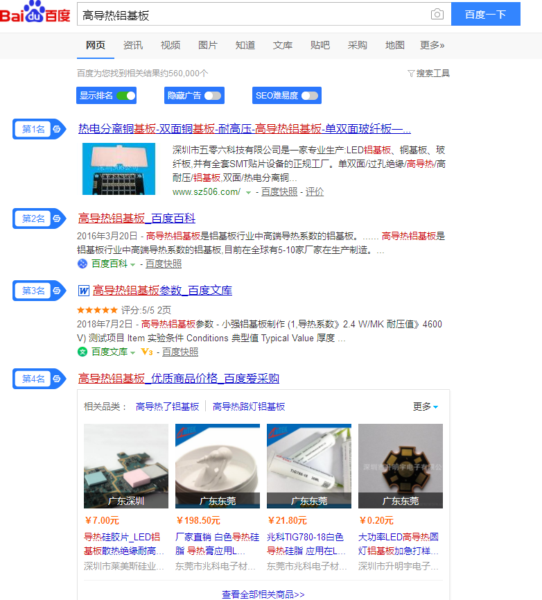Click seller name 深圳市莱美斯硅业...

124,566
